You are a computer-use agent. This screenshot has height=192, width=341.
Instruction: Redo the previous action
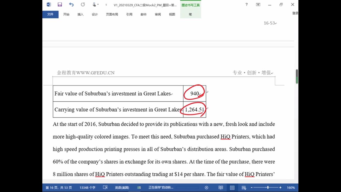83,5
